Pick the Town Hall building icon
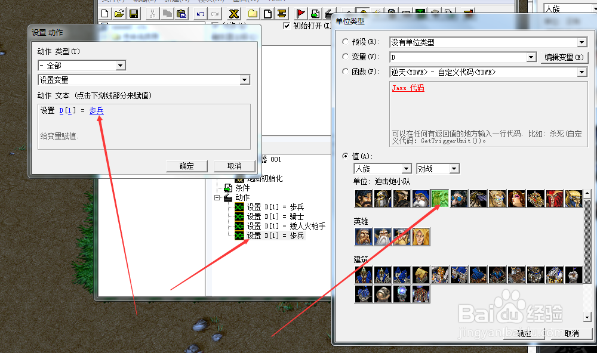This screenshot has height=353, width=597. (364, 275)
